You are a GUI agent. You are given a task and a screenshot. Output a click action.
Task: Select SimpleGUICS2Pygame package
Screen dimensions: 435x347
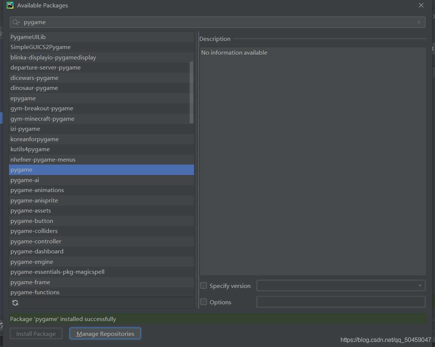coord(101,47)
